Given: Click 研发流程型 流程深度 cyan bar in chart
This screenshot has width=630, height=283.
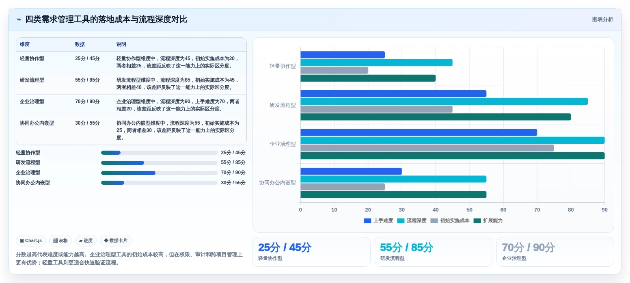Looking at the screenshot, I should (x=444, y=102).
